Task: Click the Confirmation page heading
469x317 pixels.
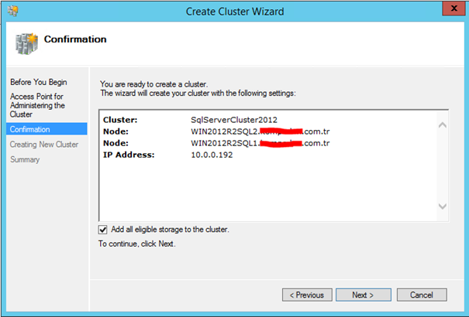Action: click(x=75, y=39)
